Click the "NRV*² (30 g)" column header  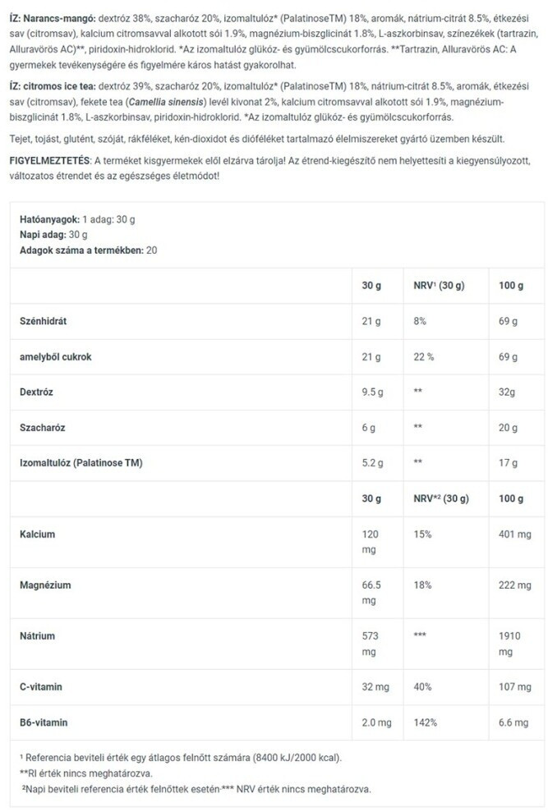click(x=440, y=498)
